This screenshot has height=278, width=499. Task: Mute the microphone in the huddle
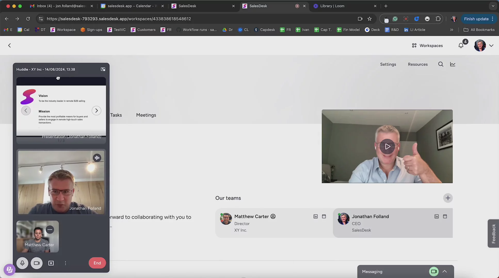pos(22,263)
